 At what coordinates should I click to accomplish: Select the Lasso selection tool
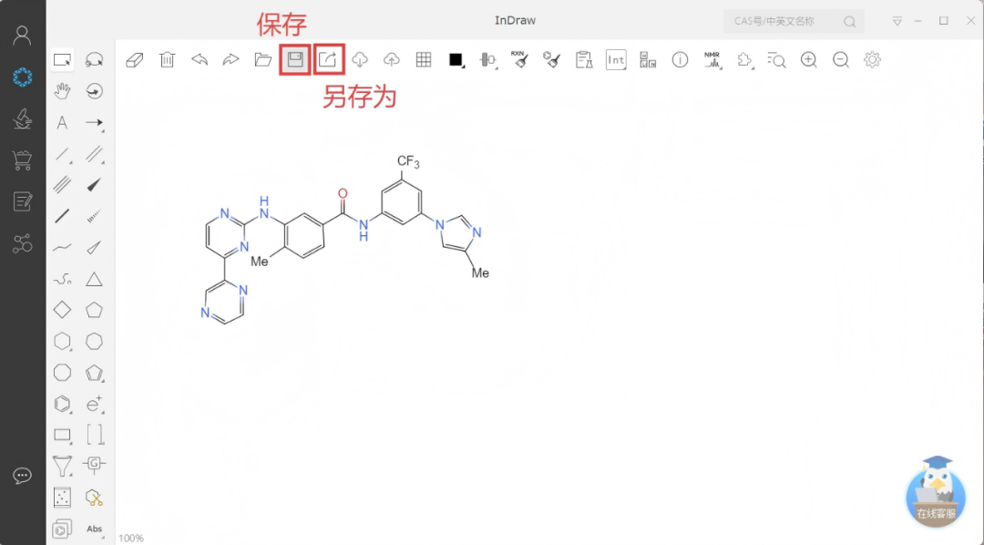click(92, 58)
